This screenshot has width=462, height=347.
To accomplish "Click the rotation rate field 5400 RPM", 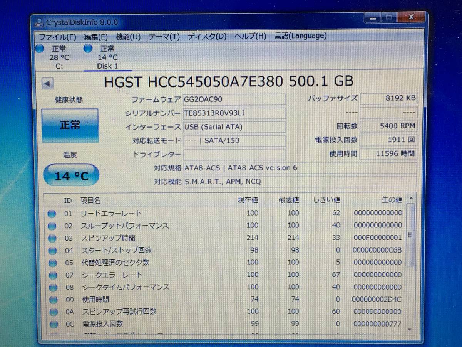I will click(388, 126).
